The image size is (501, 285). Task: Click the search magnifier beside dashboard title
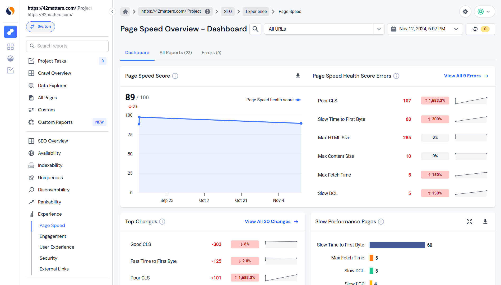coord(255,29)
